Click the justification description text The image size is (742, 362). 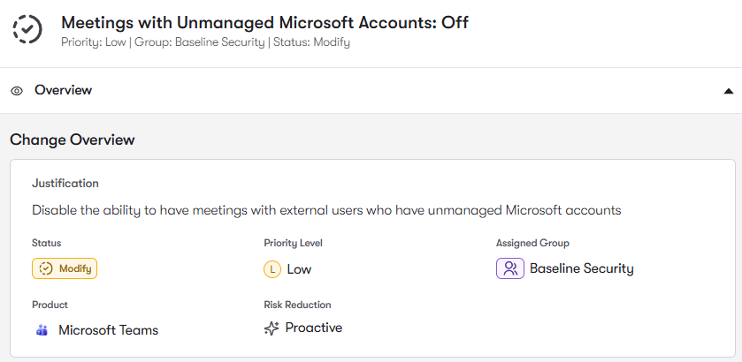tap(326, 210)
